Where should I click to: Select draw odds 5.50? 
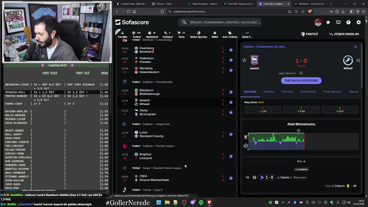click(301, 110)
